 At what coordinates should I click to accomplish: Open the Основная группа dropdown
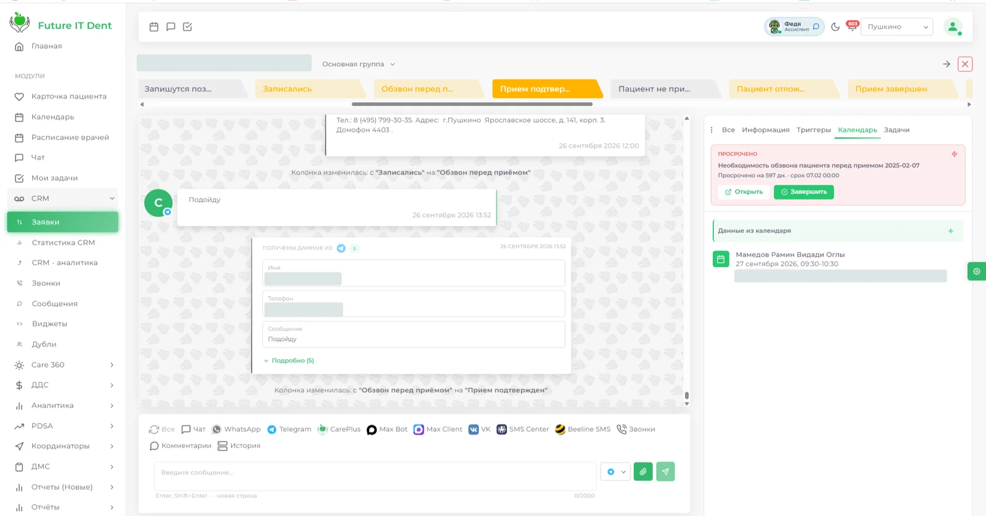pos(359,64)
